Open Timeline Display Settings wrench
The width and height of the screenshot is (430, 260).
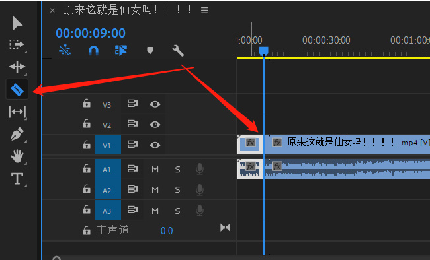tap(178, 51)
